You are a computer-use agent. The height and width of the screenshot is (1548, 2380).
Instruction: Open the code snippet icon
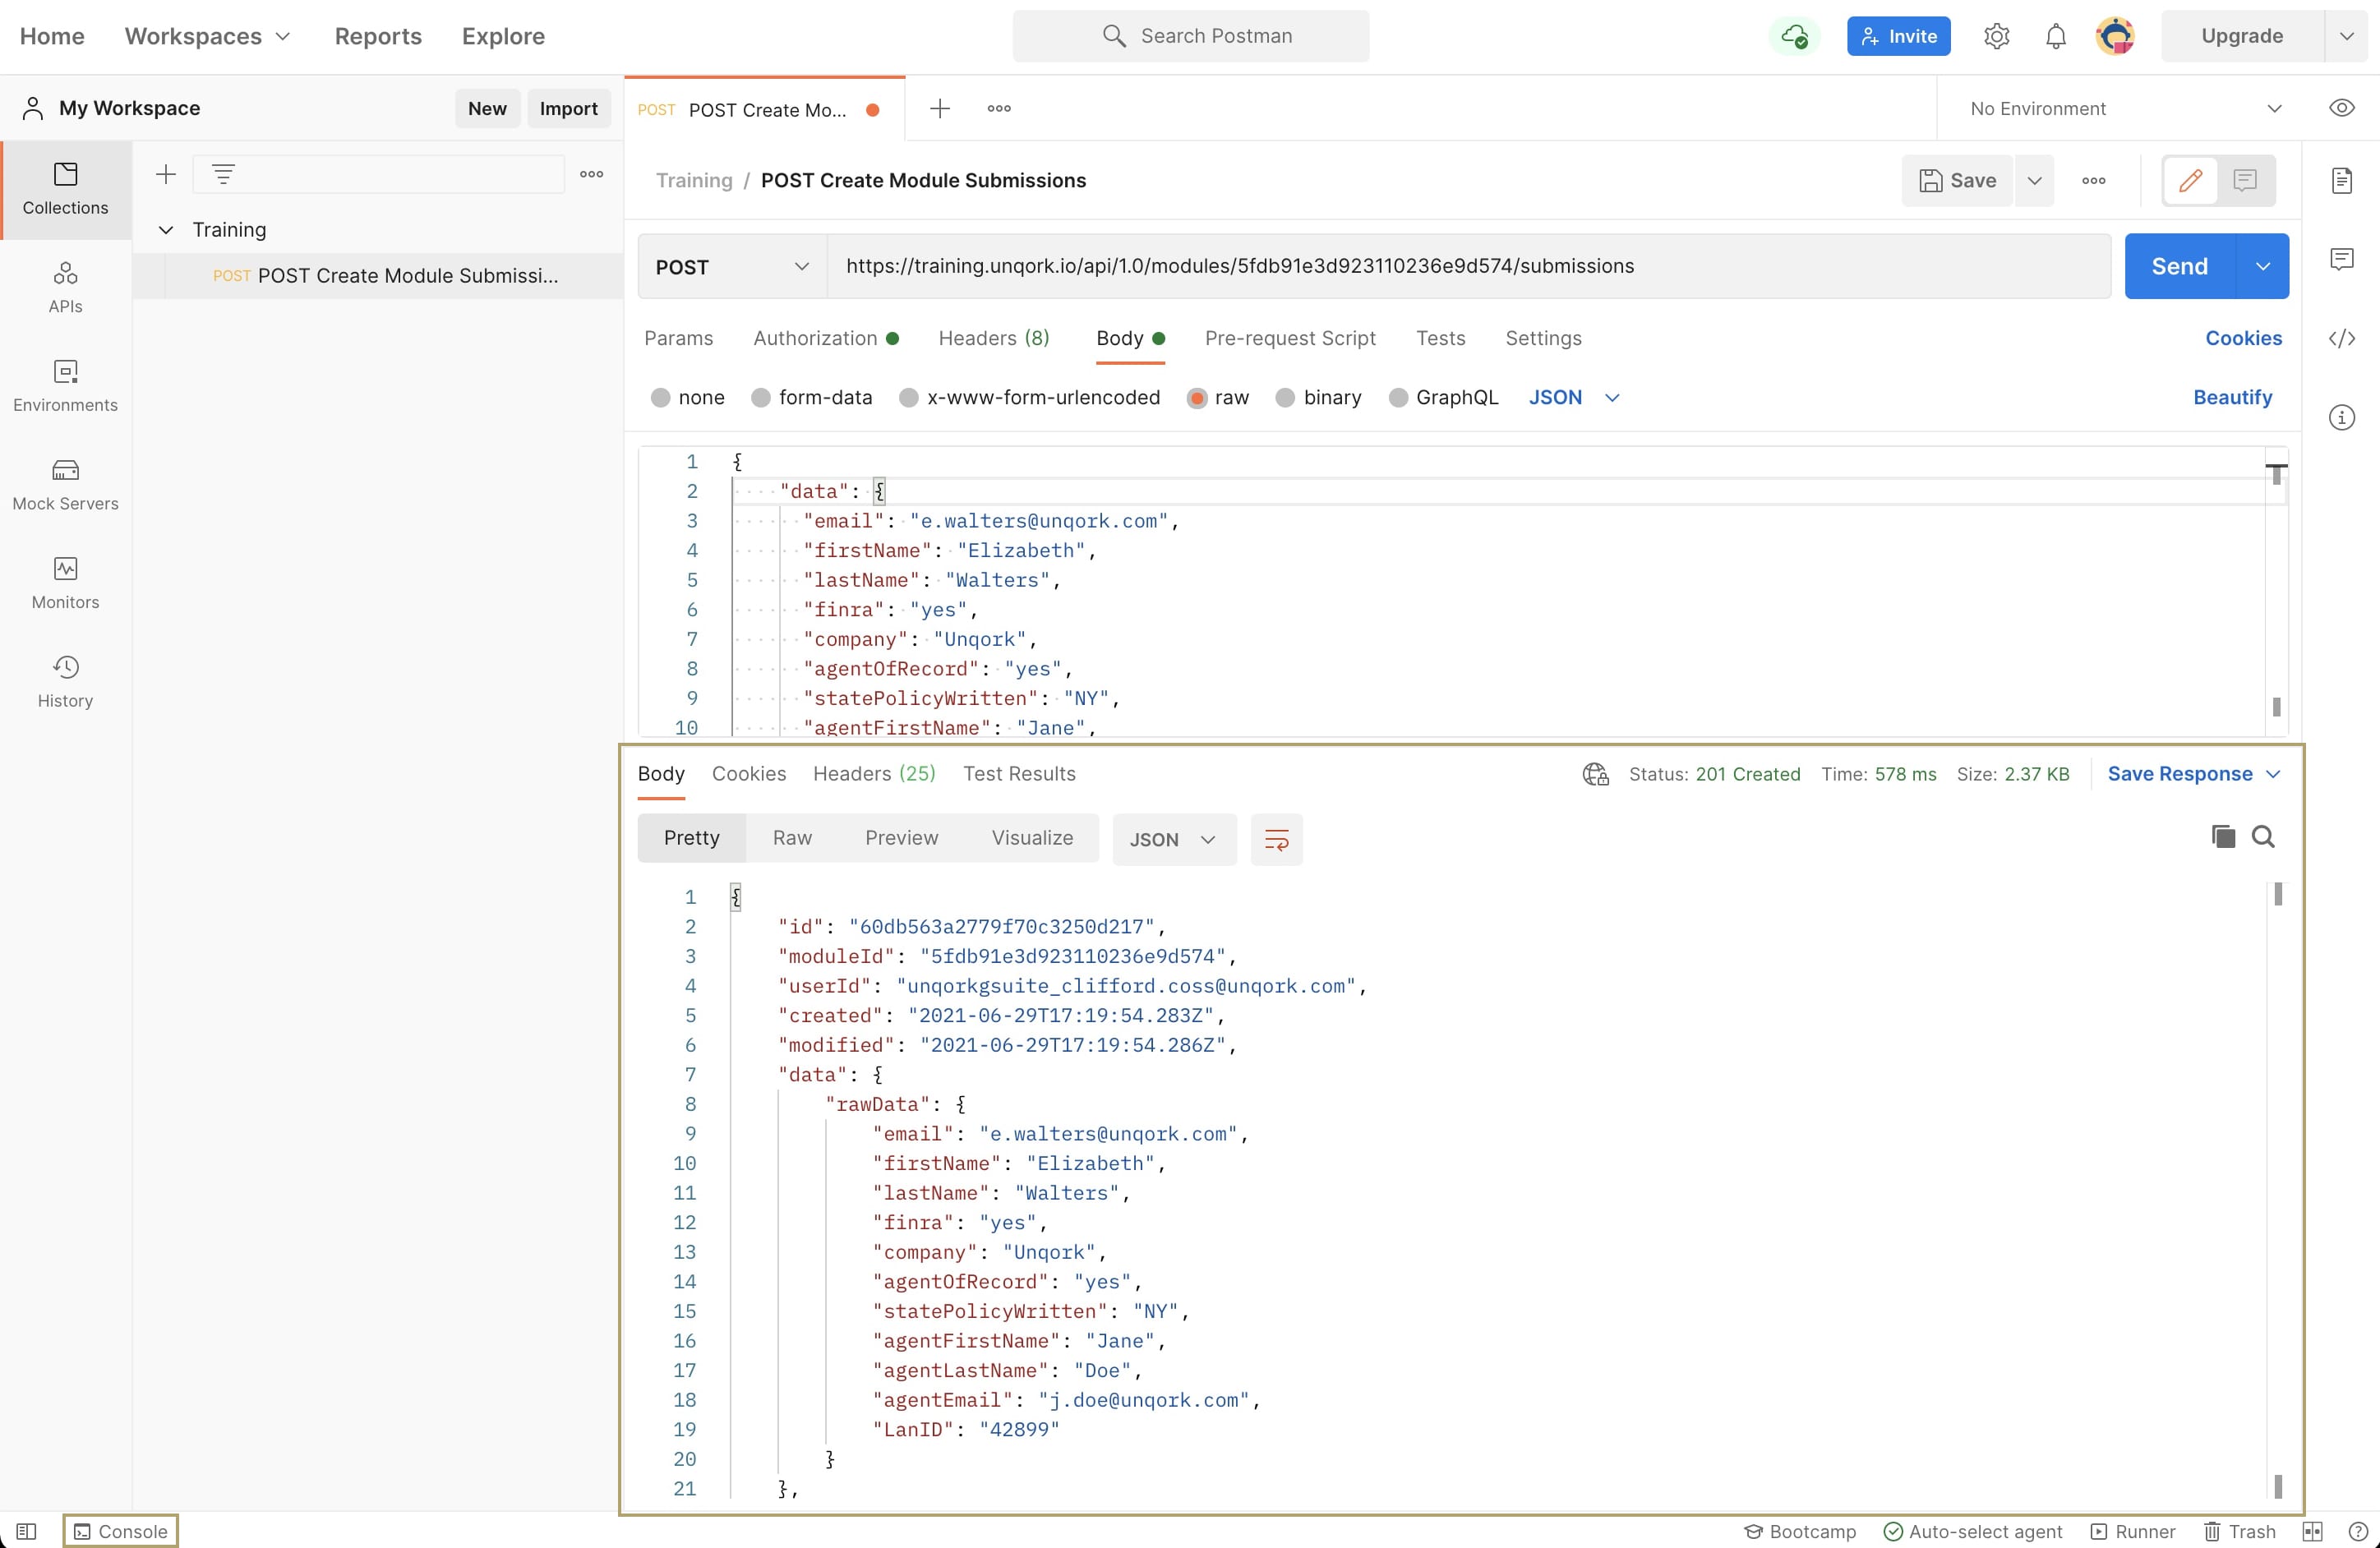(x=2341, y=338)
